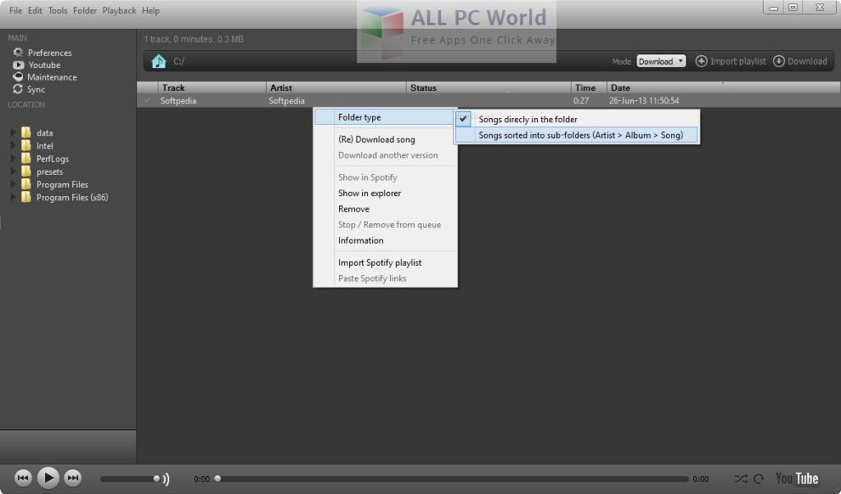Expand the Intel folder tree node
The image size is (841, 494).
pyautogui.click(x=13, y=145)
